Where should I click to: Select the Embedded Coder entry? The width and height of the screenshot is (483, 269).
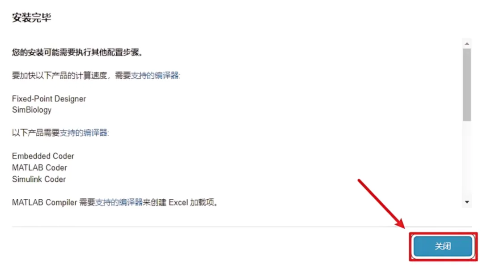tap(43, 156)
